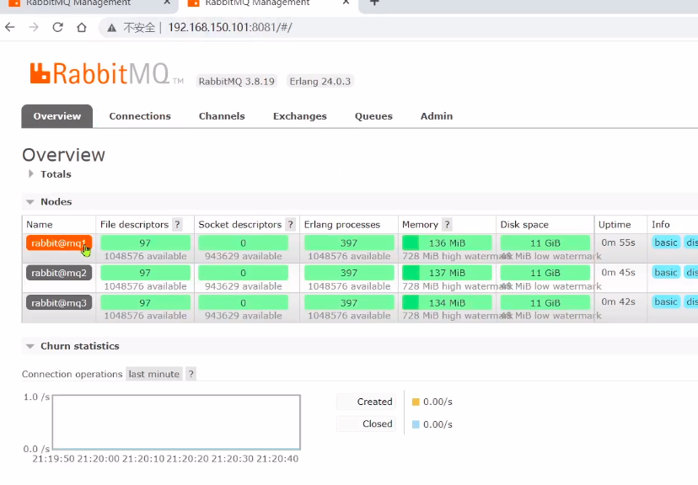Open the Admin tab

[437, 116]
